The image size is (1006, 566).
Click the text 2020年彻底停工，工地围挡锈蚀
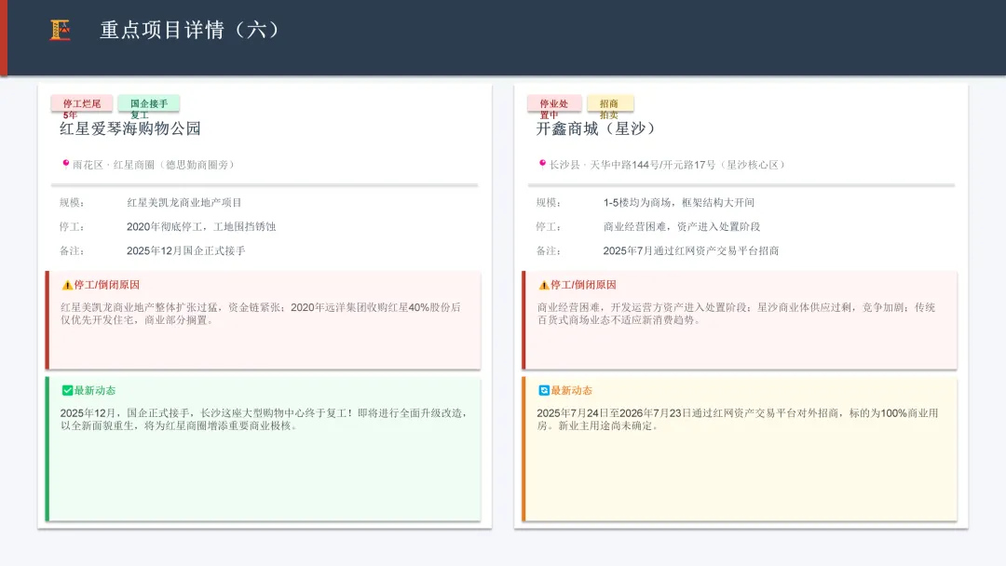tap(201, 227)
